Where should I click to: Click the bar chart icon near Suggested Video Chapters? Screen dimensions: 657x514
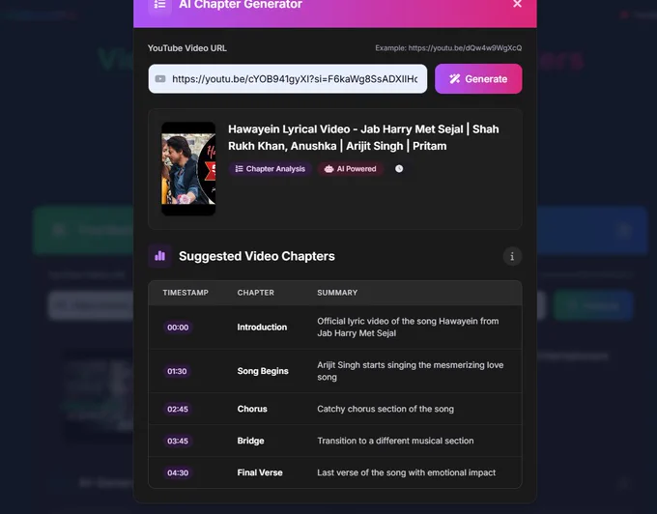pos(159,256)
